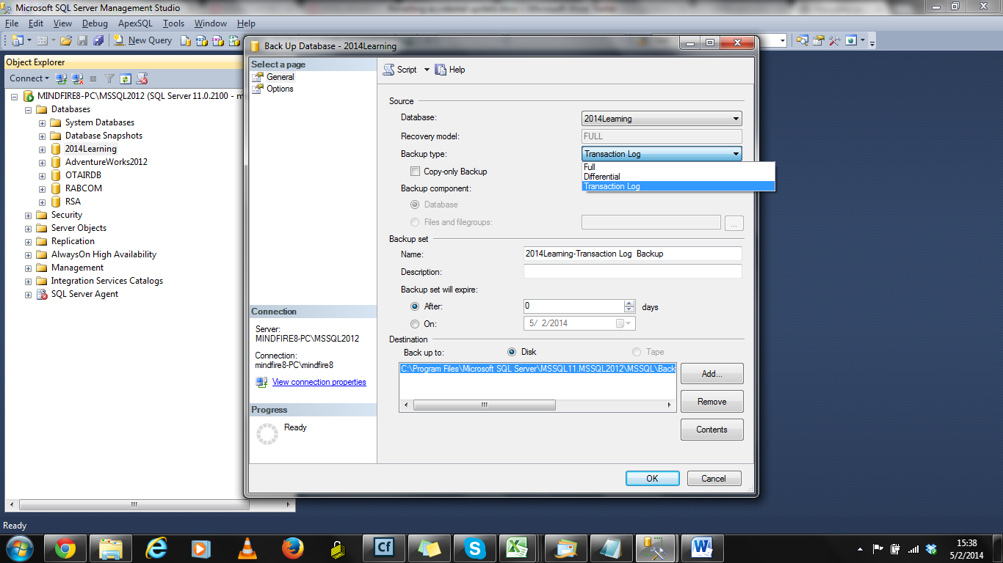Click the Web Browser toolbar icon

click(851, 40)
